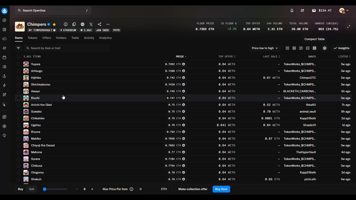The width and height of the screenshot is (356, 200).
Task: Share the Chimpers collection
Action: (x=99, y=24)
